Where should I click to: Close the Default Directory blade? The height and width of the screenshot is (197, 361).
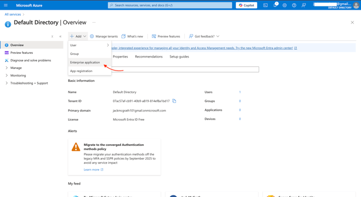[352, 22]
